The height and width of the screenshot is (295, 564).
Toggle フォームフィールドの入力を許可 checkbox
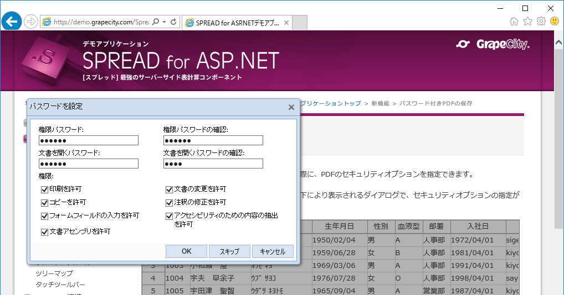click(x=45, y=216)
